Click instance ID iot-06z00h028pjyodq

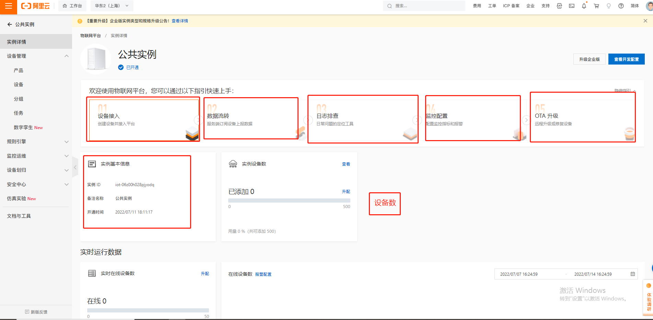coord(135,185)
